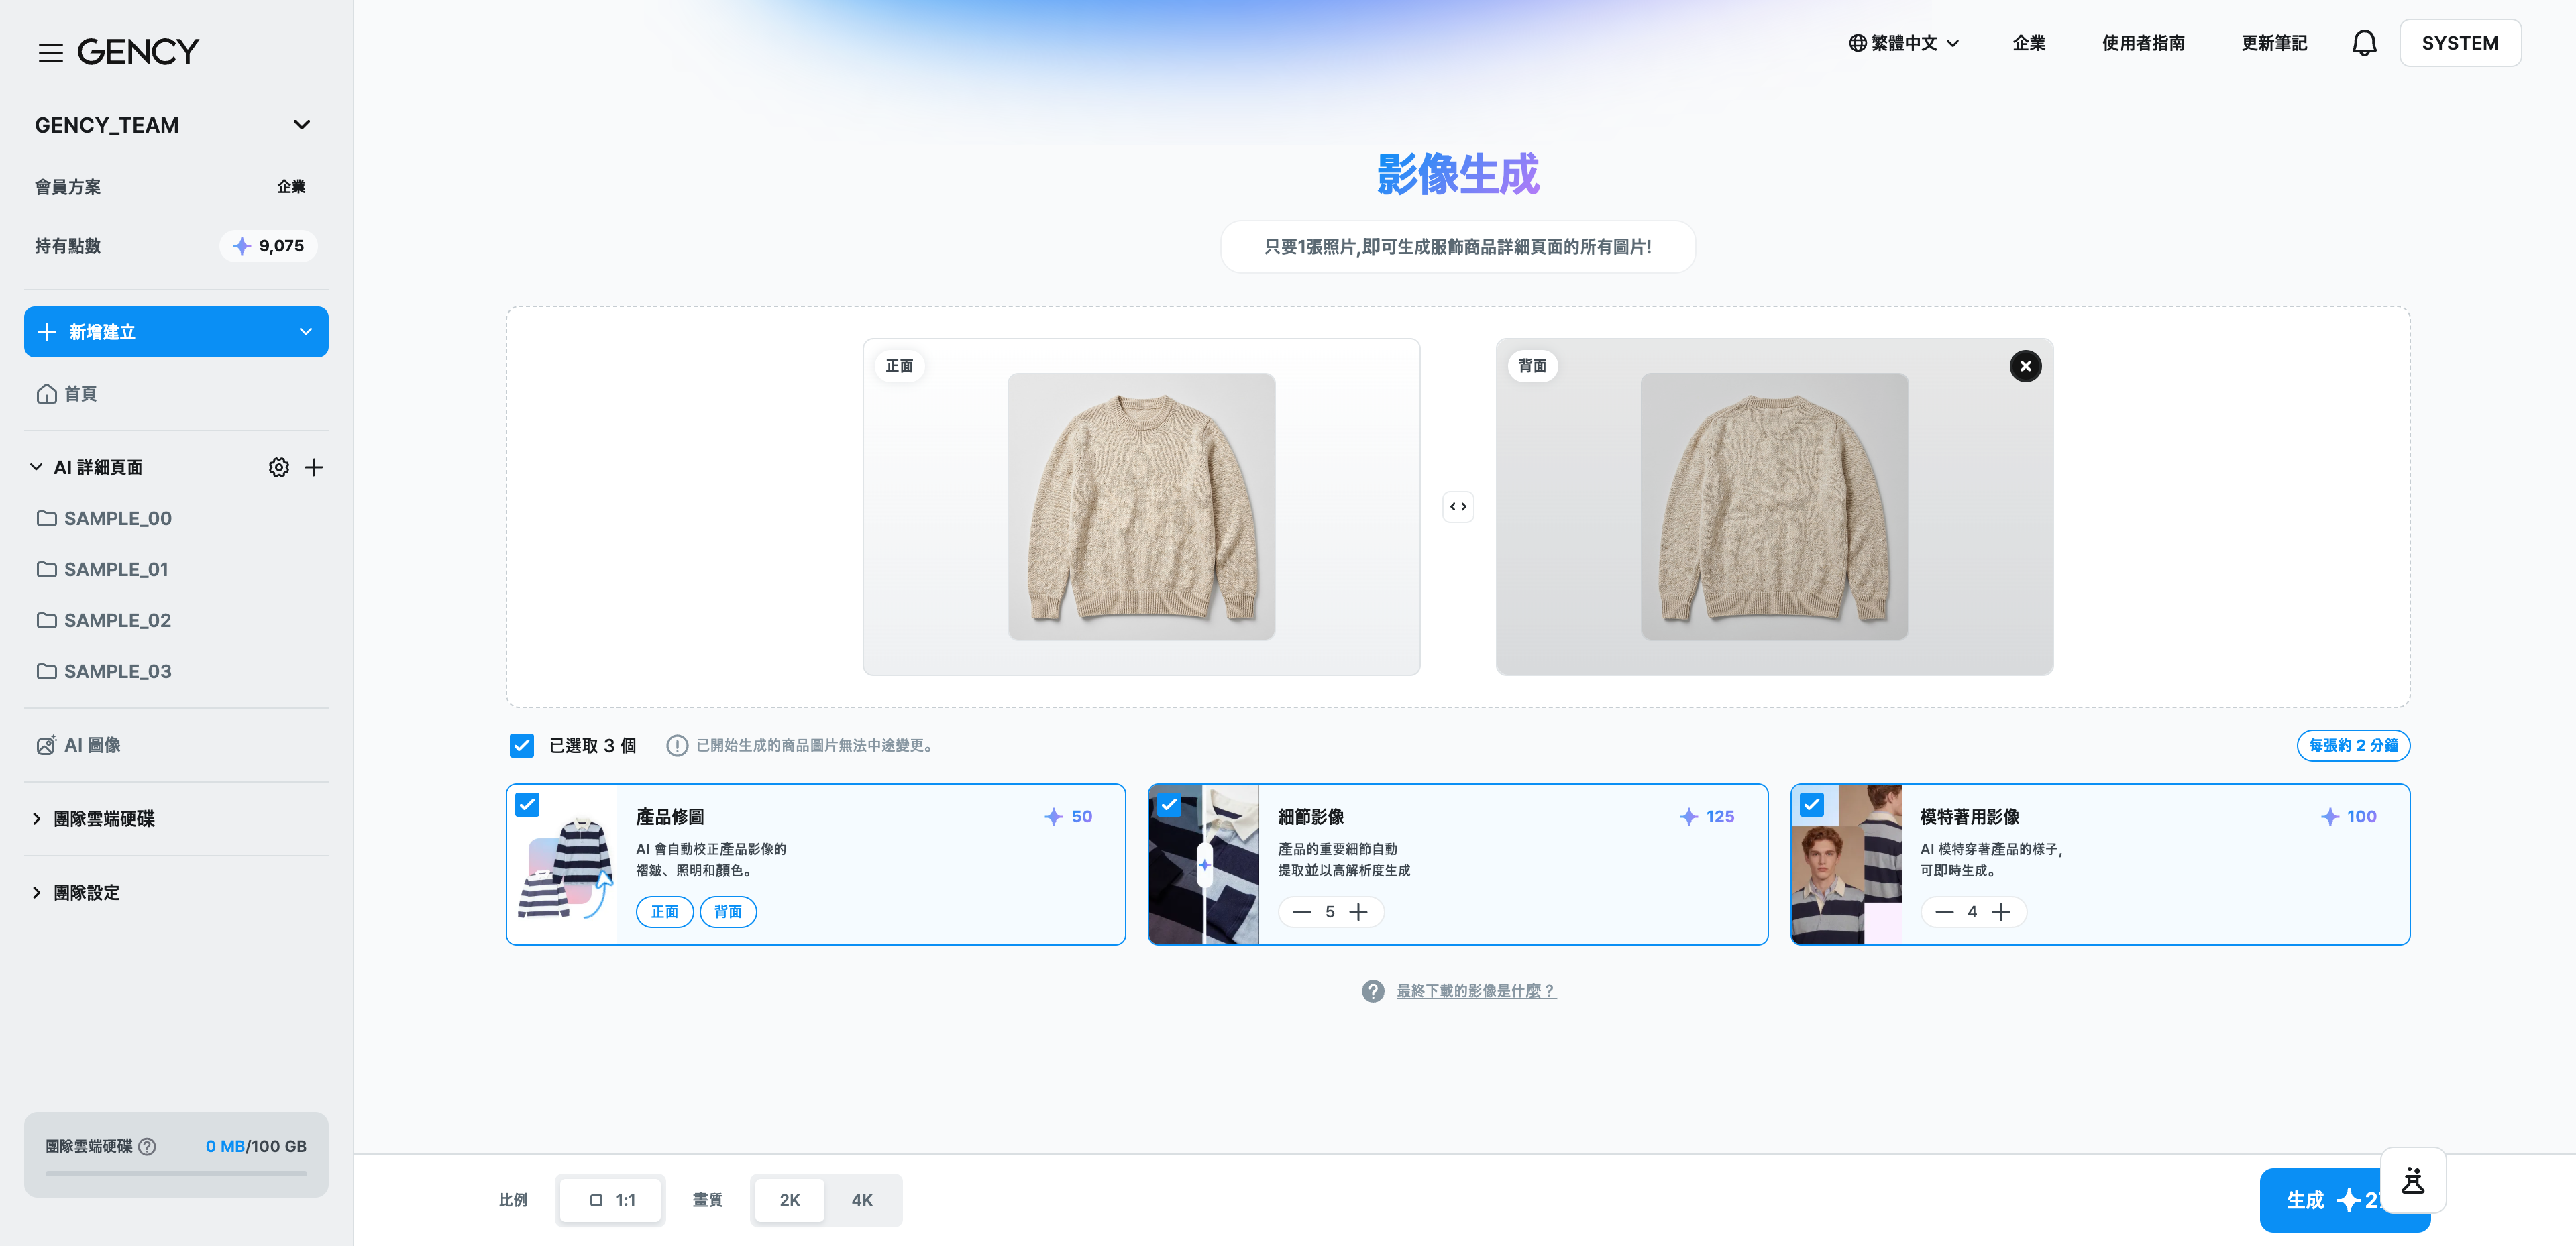Image resolution: width=2576 pixels, height=1246 pixels.
Task: Open the 新增建立 dropdown arrow
Action: pos(306,332)
